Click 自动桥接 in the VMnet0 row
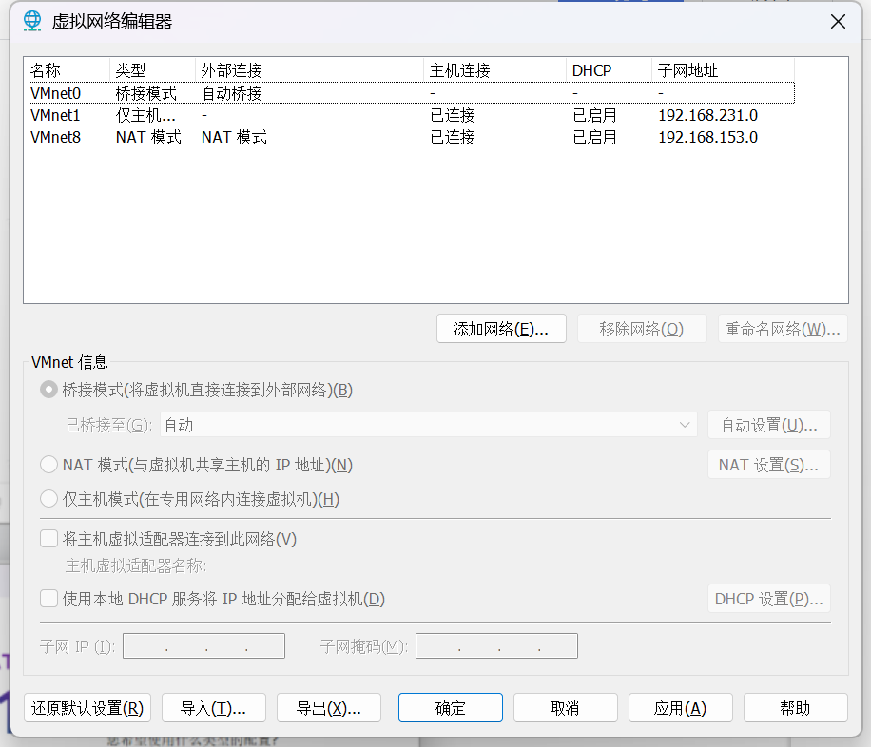The width and height of the screenshot is (871, 747). point(232,93)
